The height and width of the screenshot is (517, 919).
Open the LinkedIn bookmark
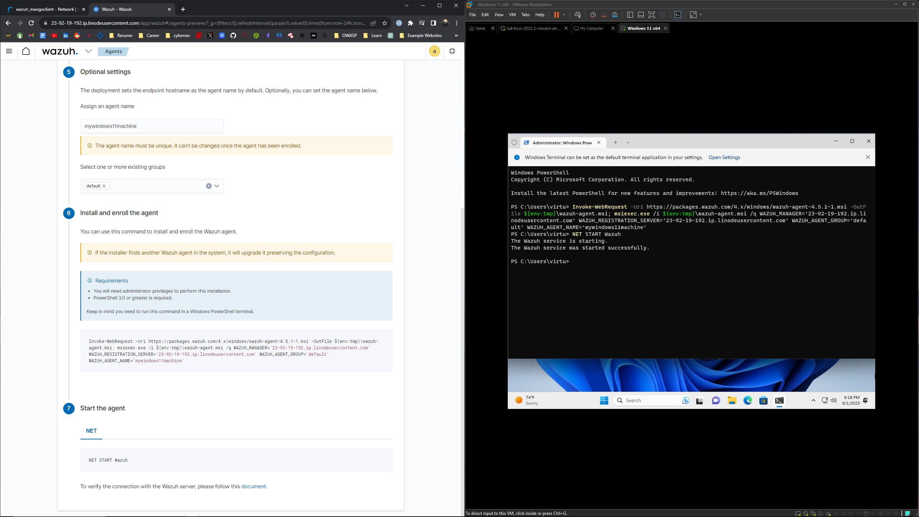click(66, 36)
